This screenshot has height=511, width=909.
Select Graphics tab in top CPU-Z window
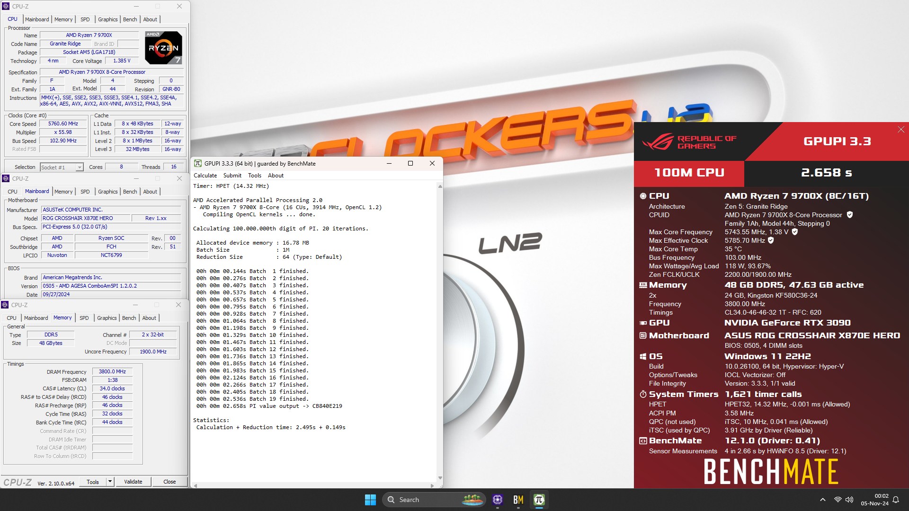click(108, 19)
